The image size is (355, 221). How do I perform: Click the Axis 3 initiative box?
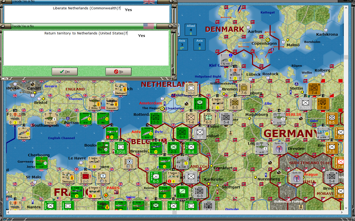point(182,44)
